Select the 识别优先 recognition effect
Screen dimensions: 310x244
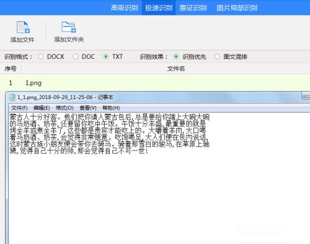click(176, 56)
